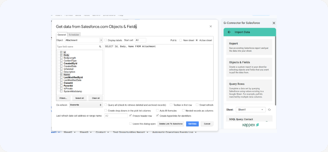The height and width of the screenshot is (152, 328).
Task: Enable the Display labels checkbox
Action: click(106, 40)
